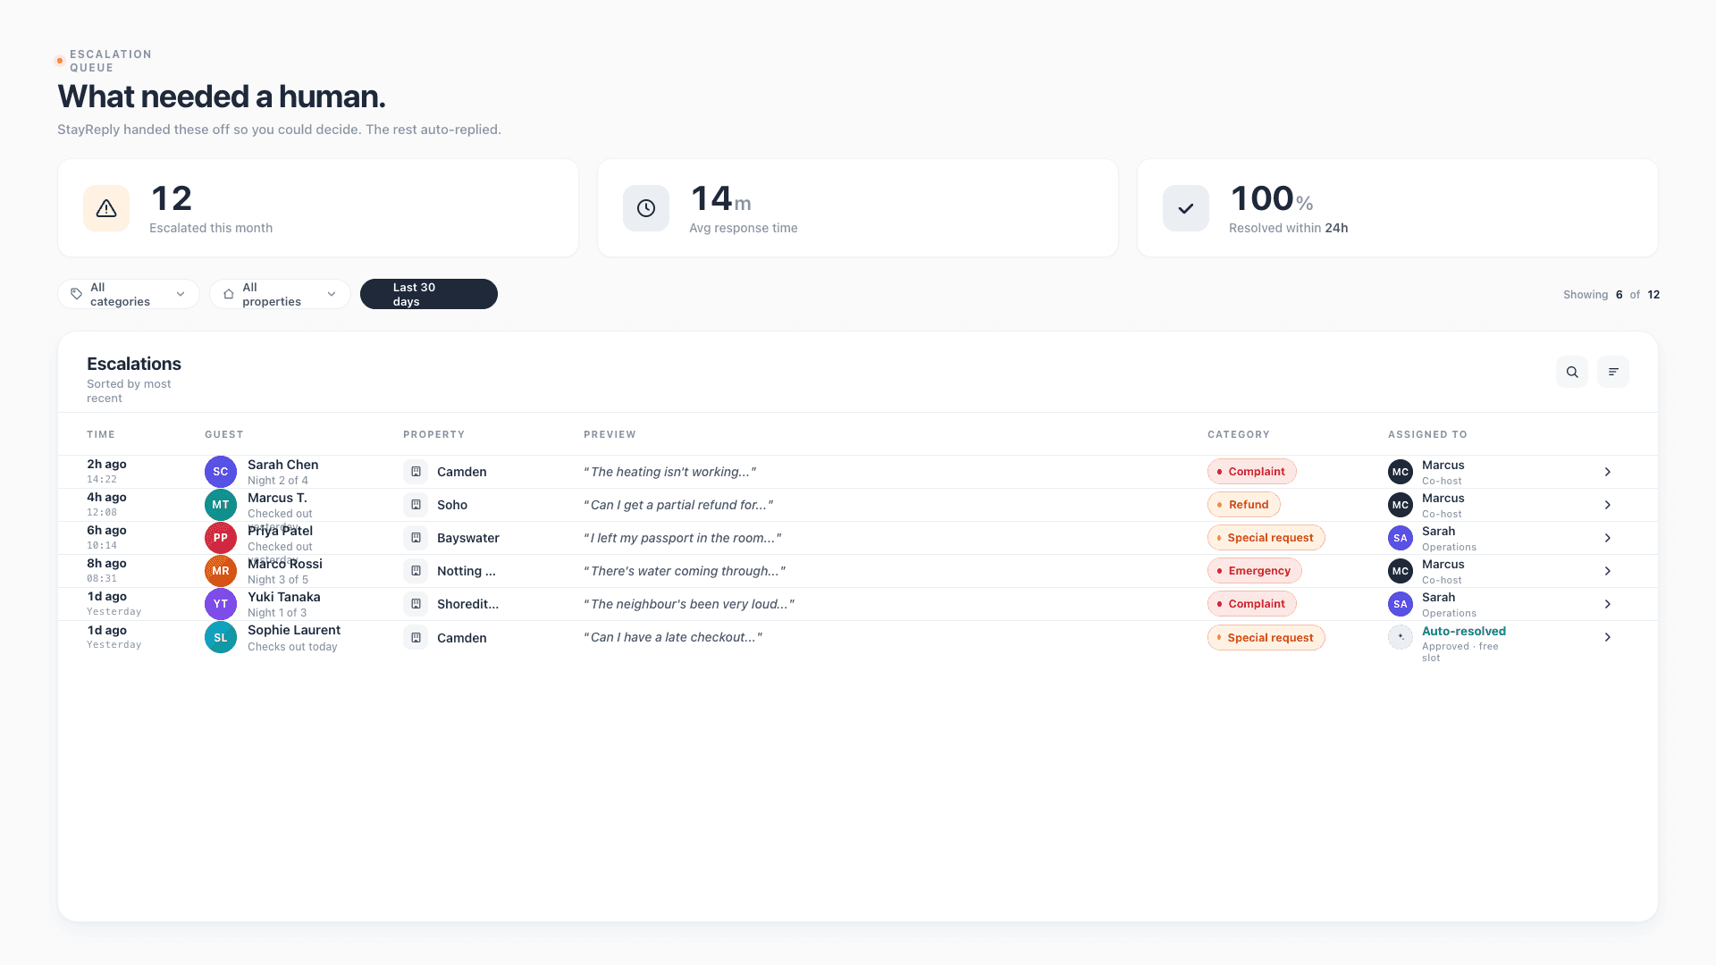Click the clock icon on the Avg response card
The width and height of the screenshot is (1716, 965).
646,208
